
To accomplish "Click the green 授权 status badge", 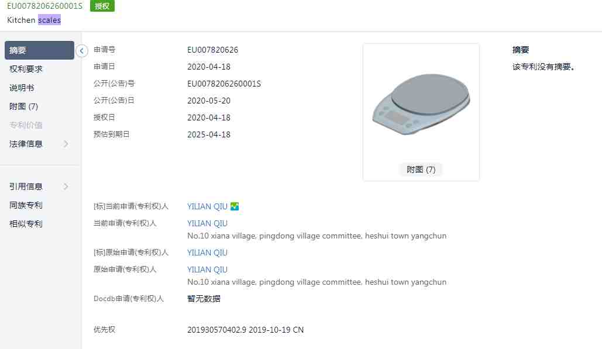I will click(x=102, y=6).
